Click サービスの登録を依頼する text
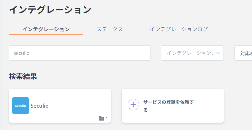Image resolution: width=252 pixels, height=130 pixels. point(168,106)
